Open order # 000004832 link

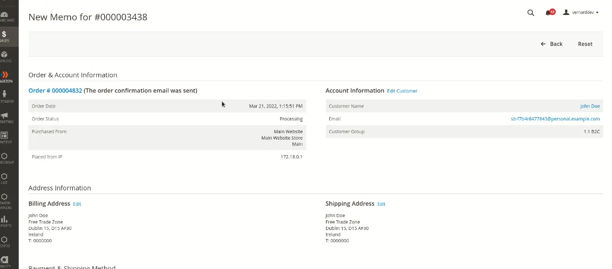55,90
